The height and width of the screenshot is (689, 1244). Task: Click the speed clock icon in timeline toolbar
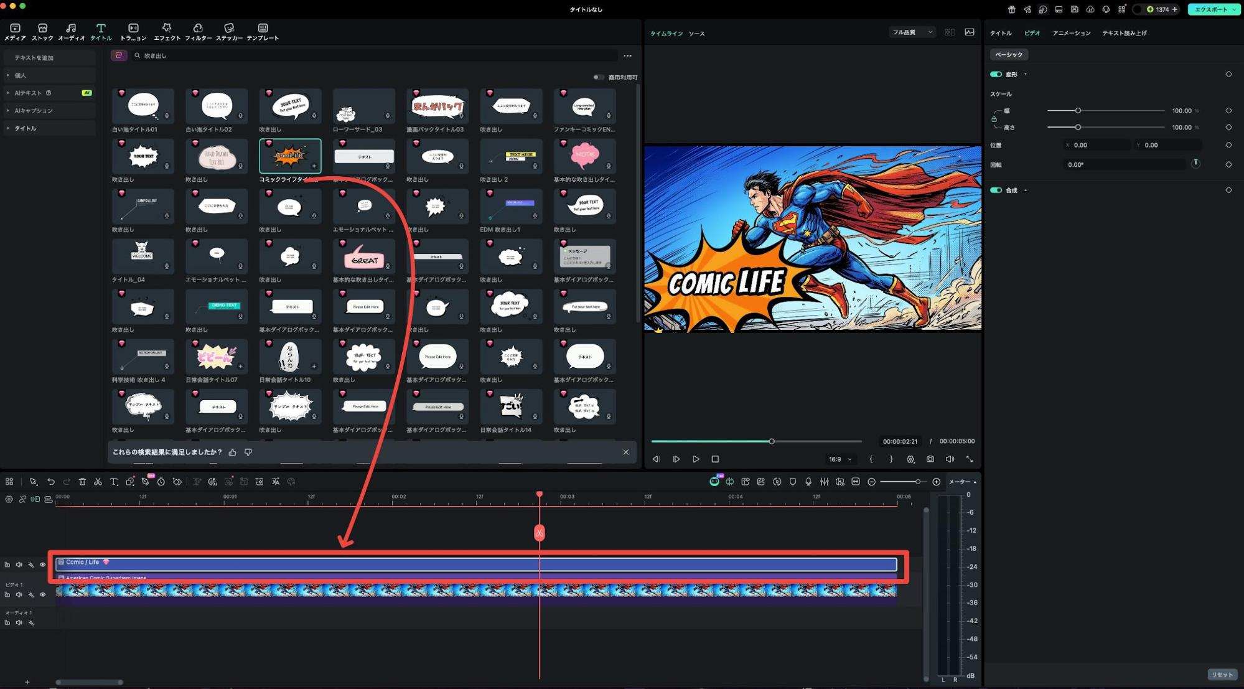coord(161,482)
